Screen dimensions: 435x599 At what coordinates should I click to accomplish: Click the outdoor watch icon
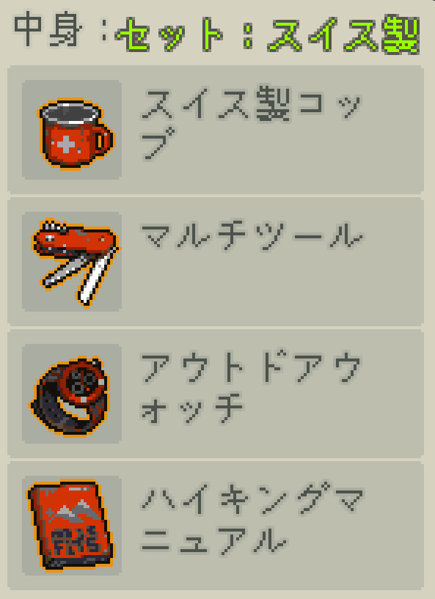pos(70,396)
